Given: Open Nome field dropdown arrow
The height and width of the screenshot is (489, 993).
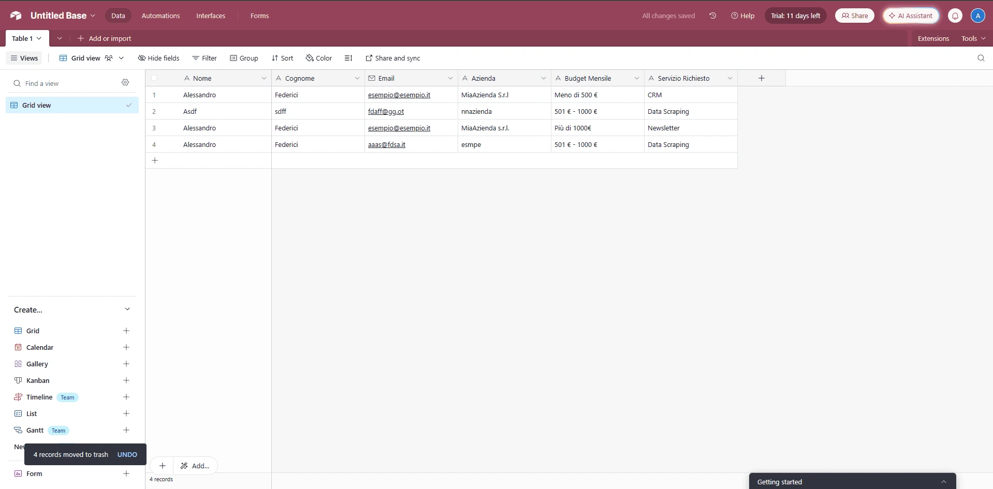Looking at the screenshot, I should pos(264,78).
